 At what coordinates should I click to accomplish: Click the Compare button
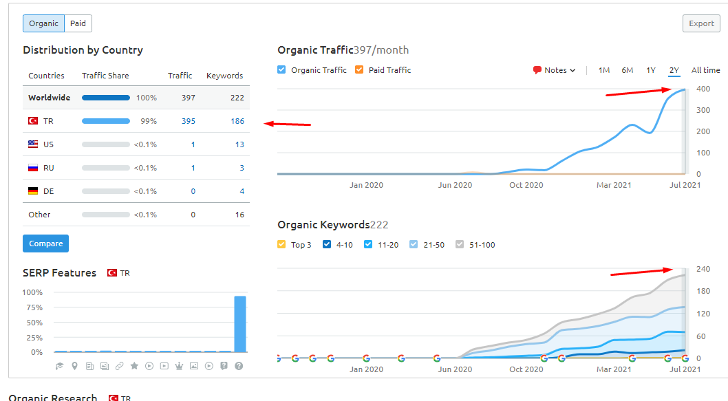[x=45, y=243]
